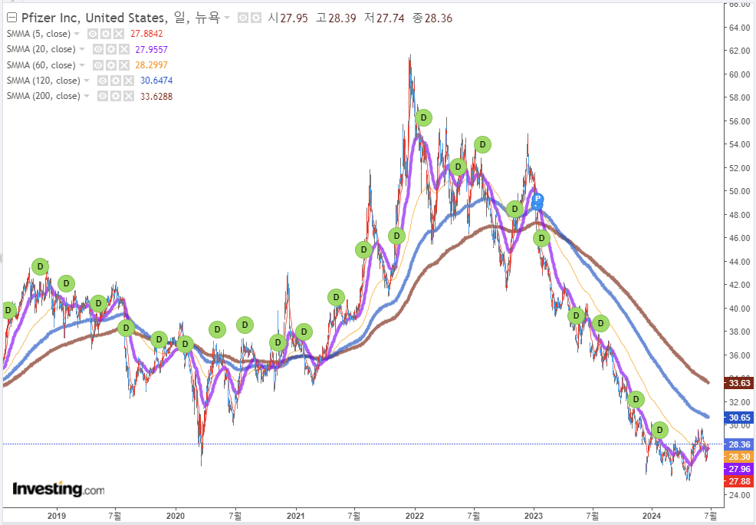Open settings gear for SMMA (200, close)
The image size is (756, 525).
click(x=116, y=96)
